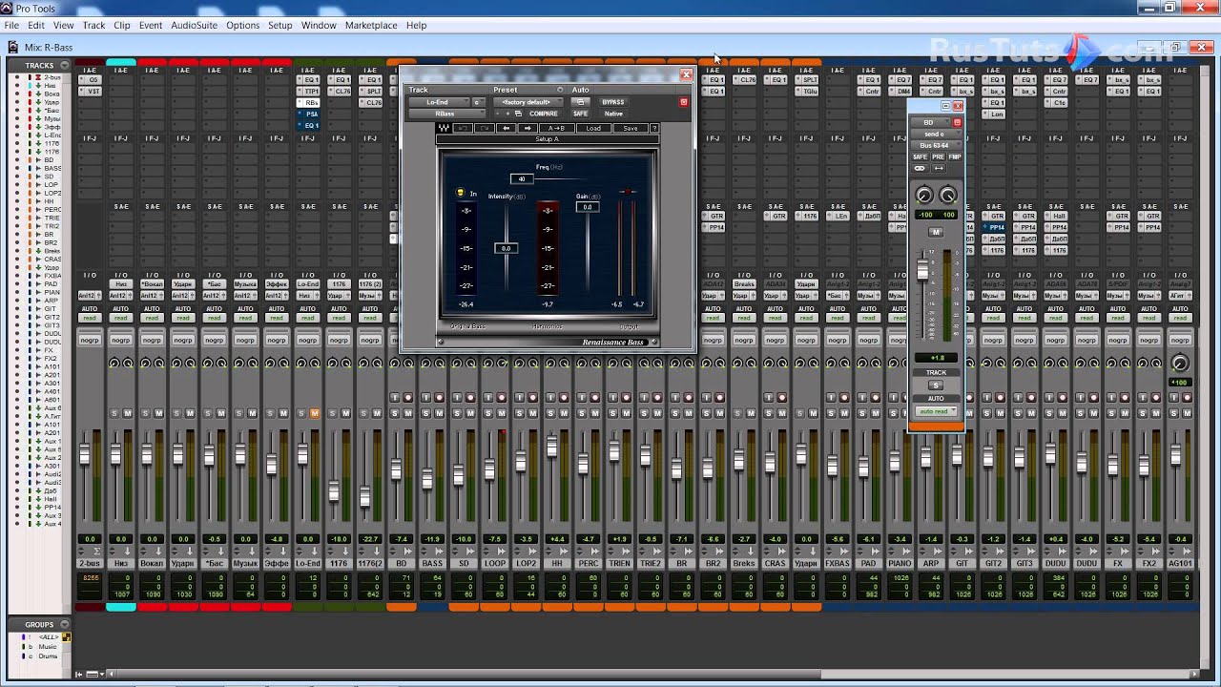
Task: Click the plus next-preset button beside COMPARE
Action: (x=507, y=114)
